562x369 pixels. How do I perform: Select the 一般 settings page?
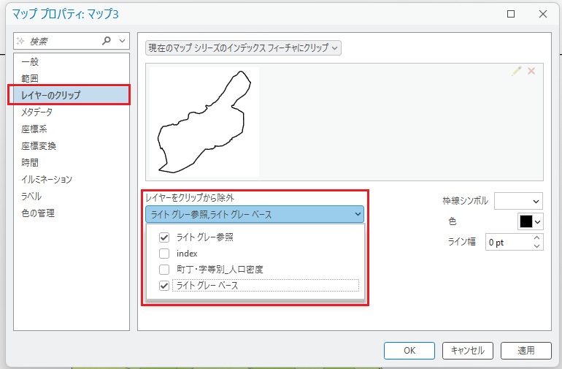pyautogui.click(x=30, y=62)
